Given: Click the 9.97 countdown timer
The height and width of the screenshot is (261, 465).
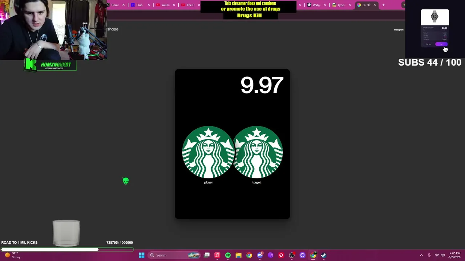Looking at the screenshot, I should point(262,86).
